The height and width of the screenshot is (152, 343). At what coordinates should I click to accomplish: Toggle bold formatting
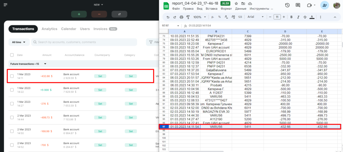click(291, 17)
